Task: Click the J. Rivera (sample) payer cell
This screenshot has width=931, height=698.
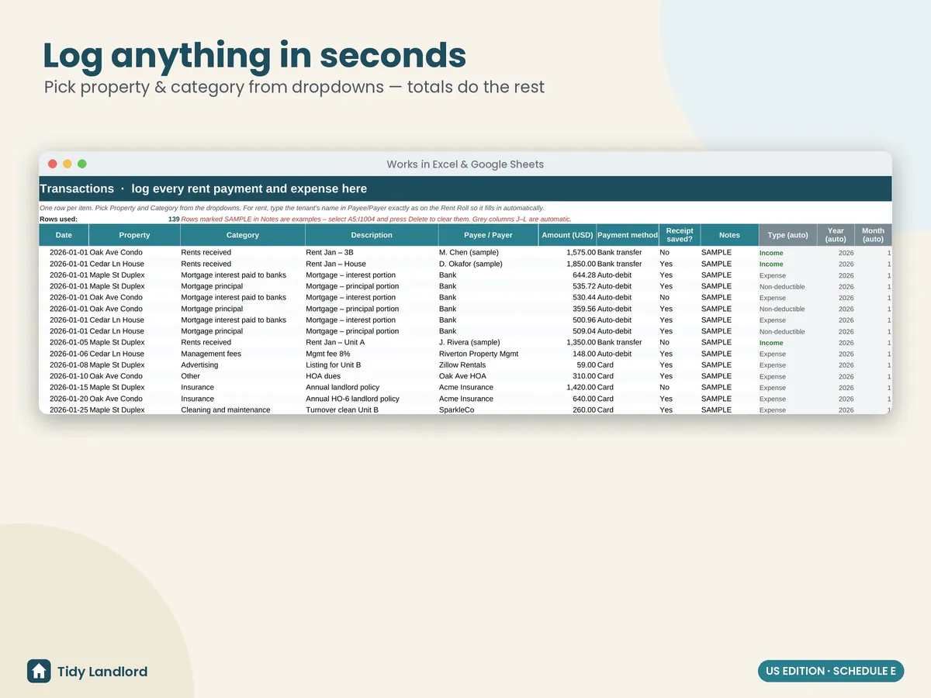Action: pos(489,342)
